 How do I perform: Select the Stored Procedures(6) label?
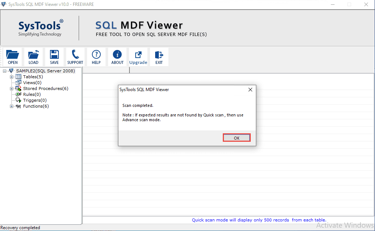click(x=46, y=89)
